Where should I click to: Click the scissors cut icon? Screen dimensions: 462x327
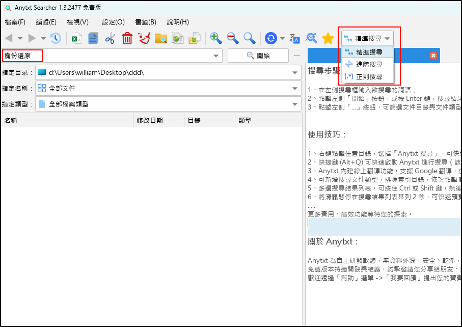(x=110, y=38)
